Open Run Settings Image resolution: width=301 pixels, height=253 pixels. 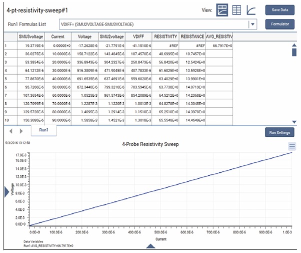[x=279, y=133]
